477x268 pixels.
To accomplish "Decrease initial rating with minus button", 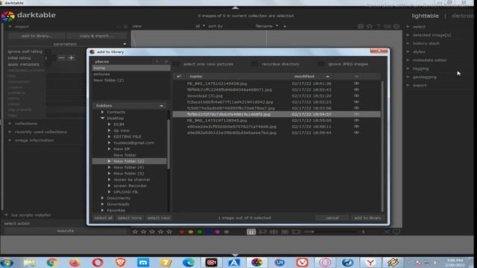I will click(x=61, y=58).
